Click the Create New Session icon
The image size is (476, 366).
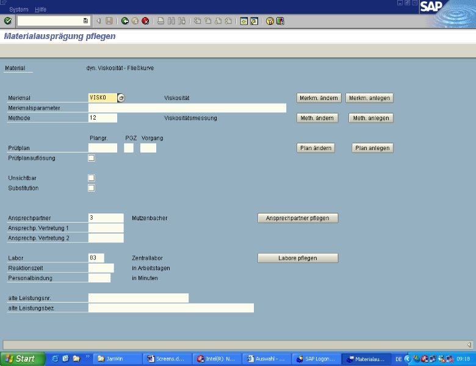243,21
